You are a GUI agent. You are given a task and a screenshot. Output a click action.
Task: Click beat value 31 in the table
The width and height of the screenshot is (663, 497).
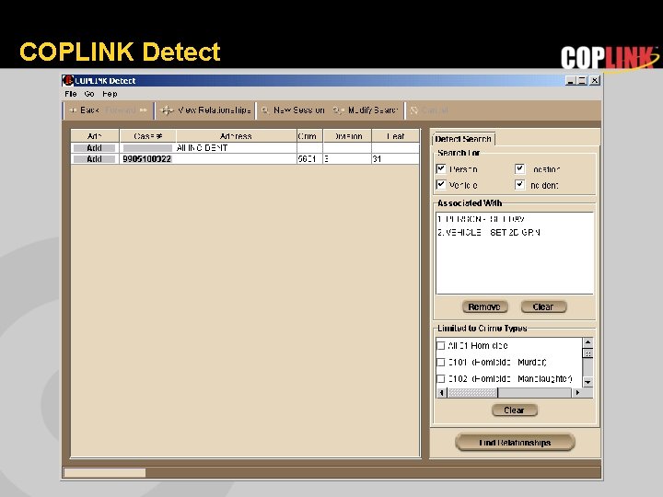[x=395, y=159]
